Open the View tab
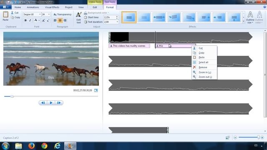 point(81,7)
